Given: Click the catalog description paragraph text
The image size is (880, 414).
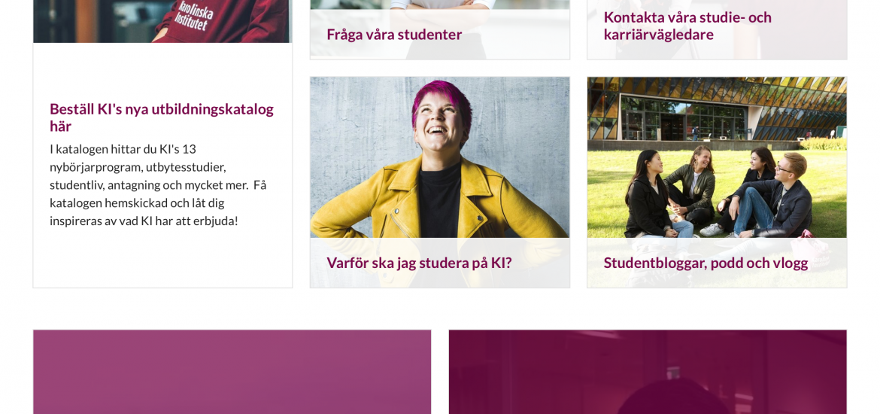Looking at the screenshot, I should pos(158,185).
